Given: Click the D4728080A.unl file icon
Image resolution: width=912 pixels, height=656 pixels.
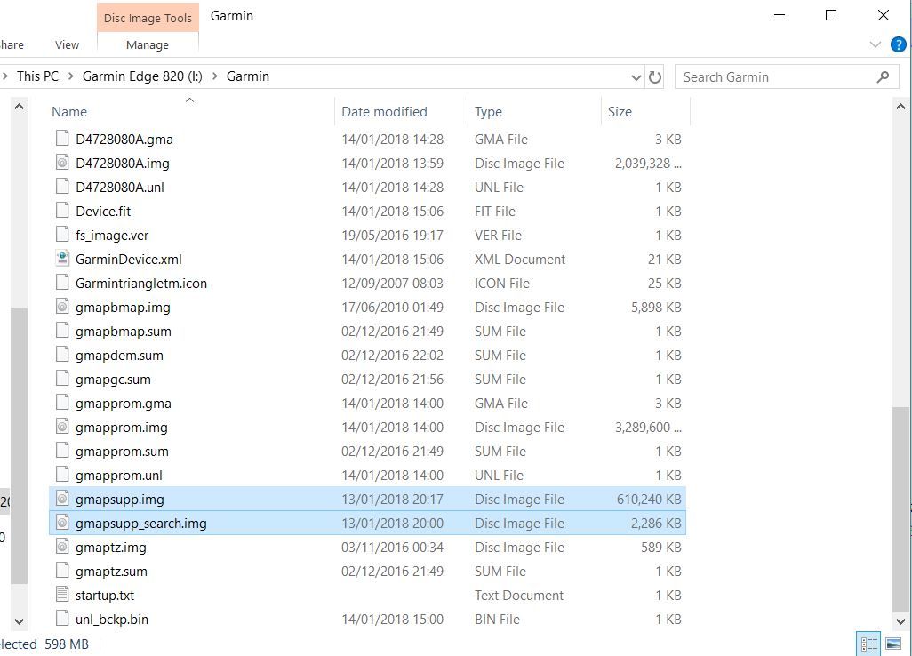Looking at the screenshot, I should [62, 186].
